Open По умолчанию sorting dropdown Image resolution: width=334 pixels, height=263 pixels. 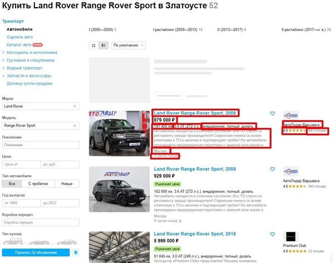coord(129,46)
